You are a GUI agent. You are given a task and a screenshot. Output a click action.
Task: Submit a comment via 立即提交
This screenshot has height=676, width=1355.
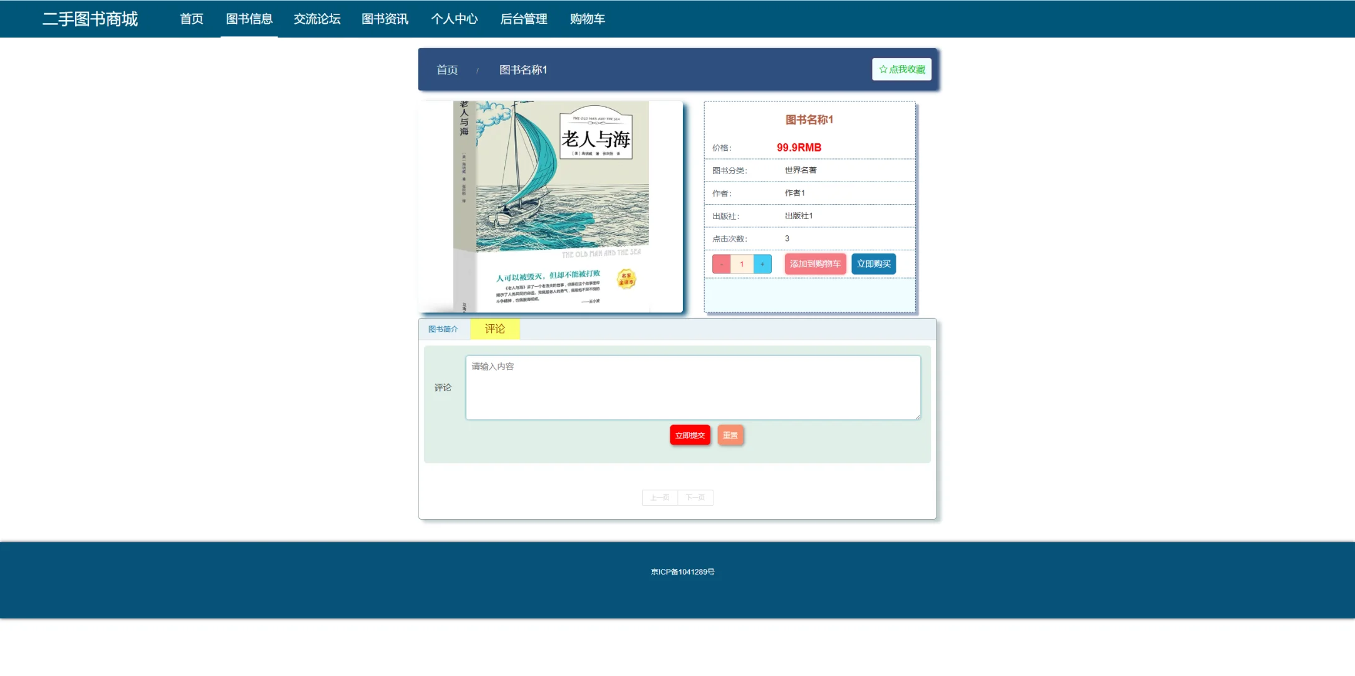(690, 435)
